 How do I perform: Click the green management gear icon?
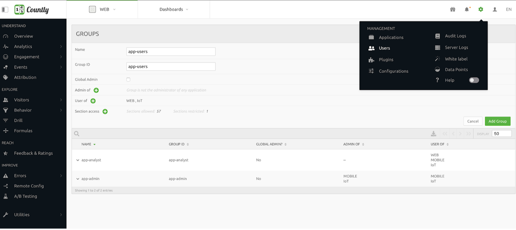[x=481, y=9]
